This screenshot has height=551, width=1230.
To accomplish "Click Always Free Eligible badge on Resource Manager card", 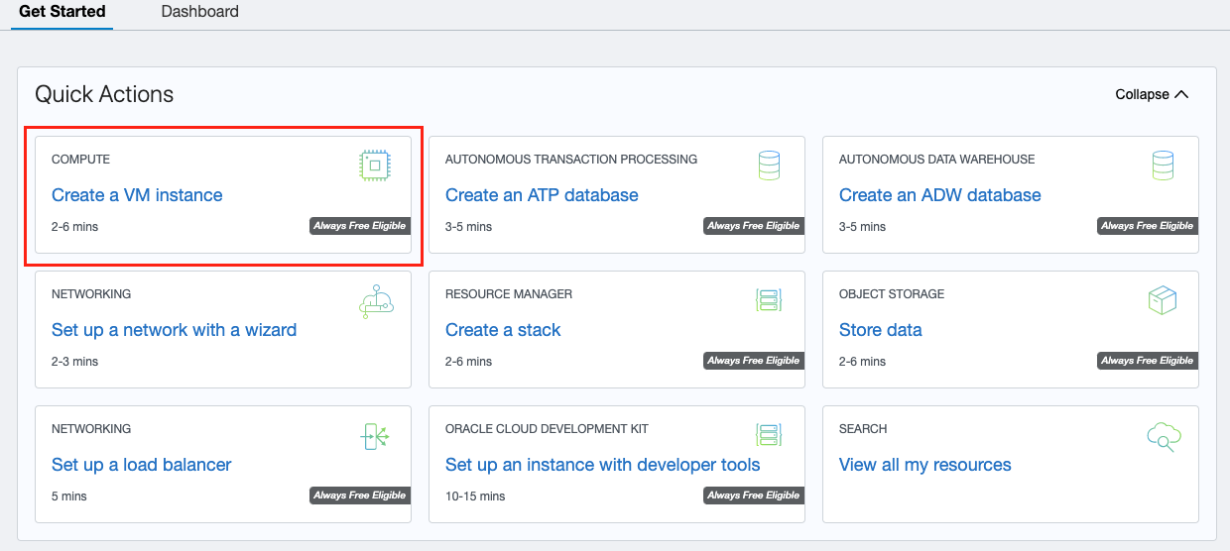I will click(x=753, y=361).
